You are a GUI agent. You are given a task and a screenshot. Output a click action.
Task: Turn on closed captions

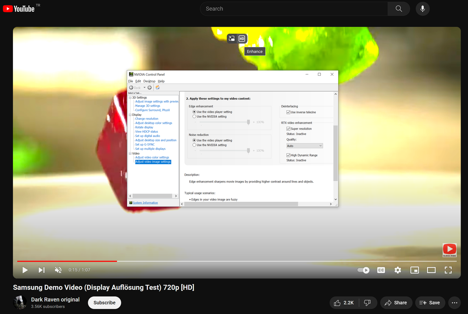click(381, 270)
